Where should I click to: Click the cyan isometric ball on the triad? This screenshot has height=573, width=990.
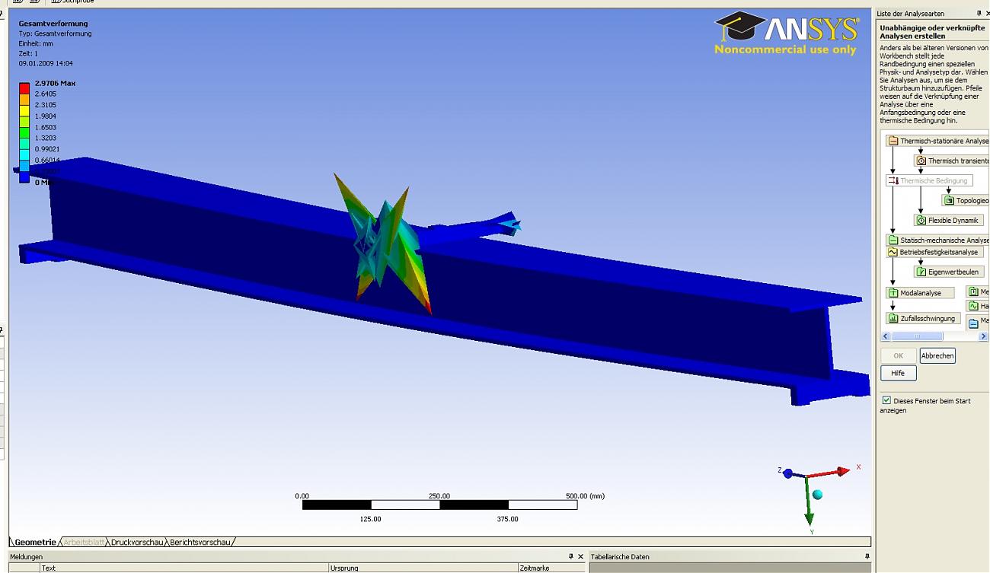coord(817,495)
